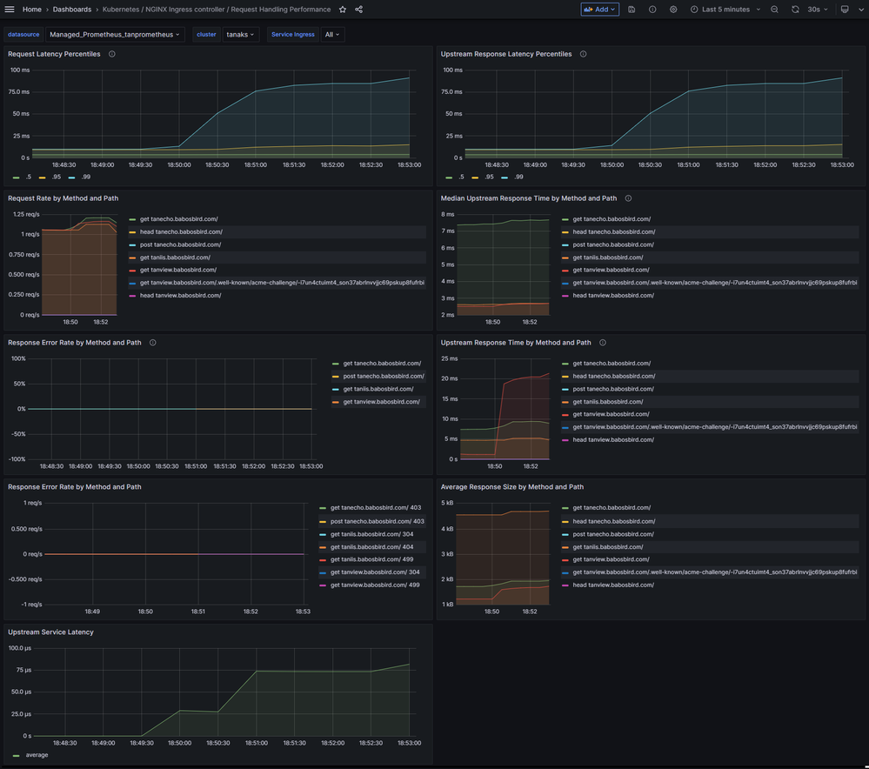Viewport: 869px width, 769px height.
Task: Click green swatch for get tanecho.babosbird.com/ in Request Rate
Action: 132,219
